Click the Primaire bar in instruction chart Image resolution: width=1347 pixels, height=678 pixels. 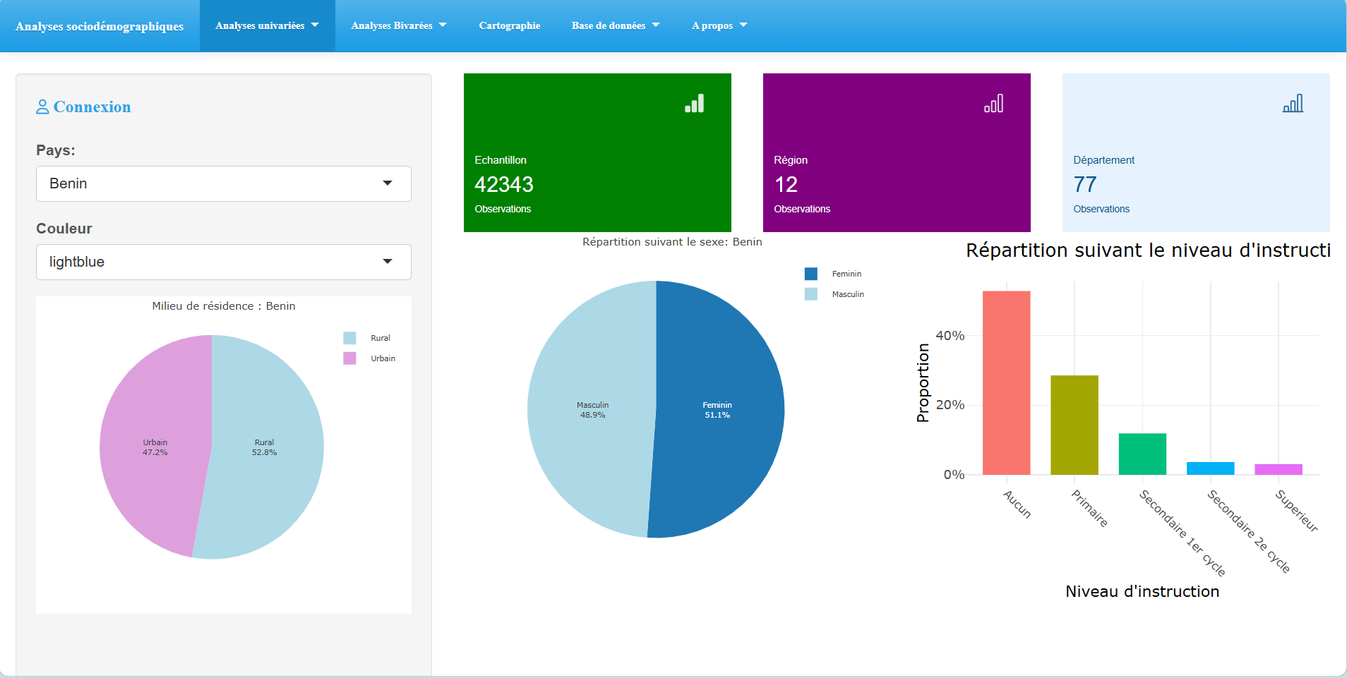pos(1074,425)
